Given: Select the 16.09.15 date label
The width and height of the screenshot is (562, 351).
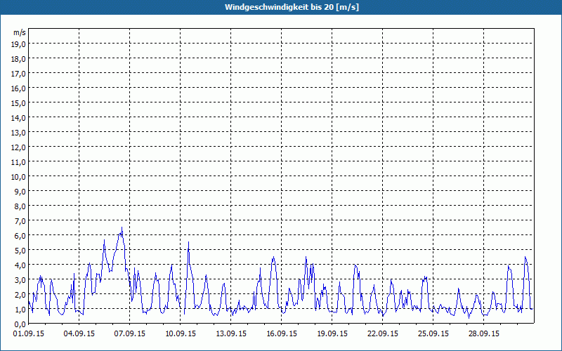Looking at the screenshot, I should (x=282, y=334).
